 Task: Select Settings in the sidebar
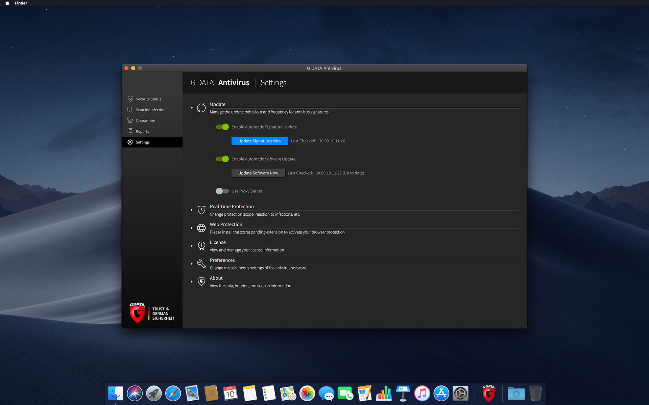pyautogui.click(x=143, y=142)
